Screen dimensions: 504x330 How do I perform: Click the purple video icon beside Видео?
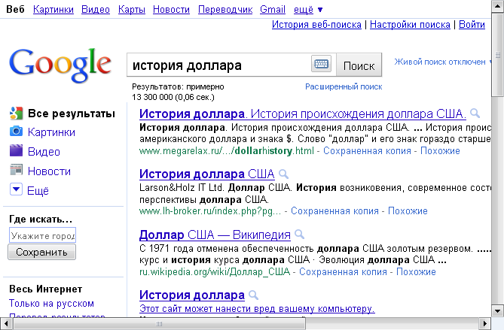click(x=16, y=151)
